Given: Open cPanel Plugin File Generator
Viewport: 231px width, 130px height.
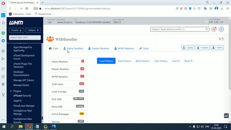Looking at the screenshot, I should pos(22,65).
